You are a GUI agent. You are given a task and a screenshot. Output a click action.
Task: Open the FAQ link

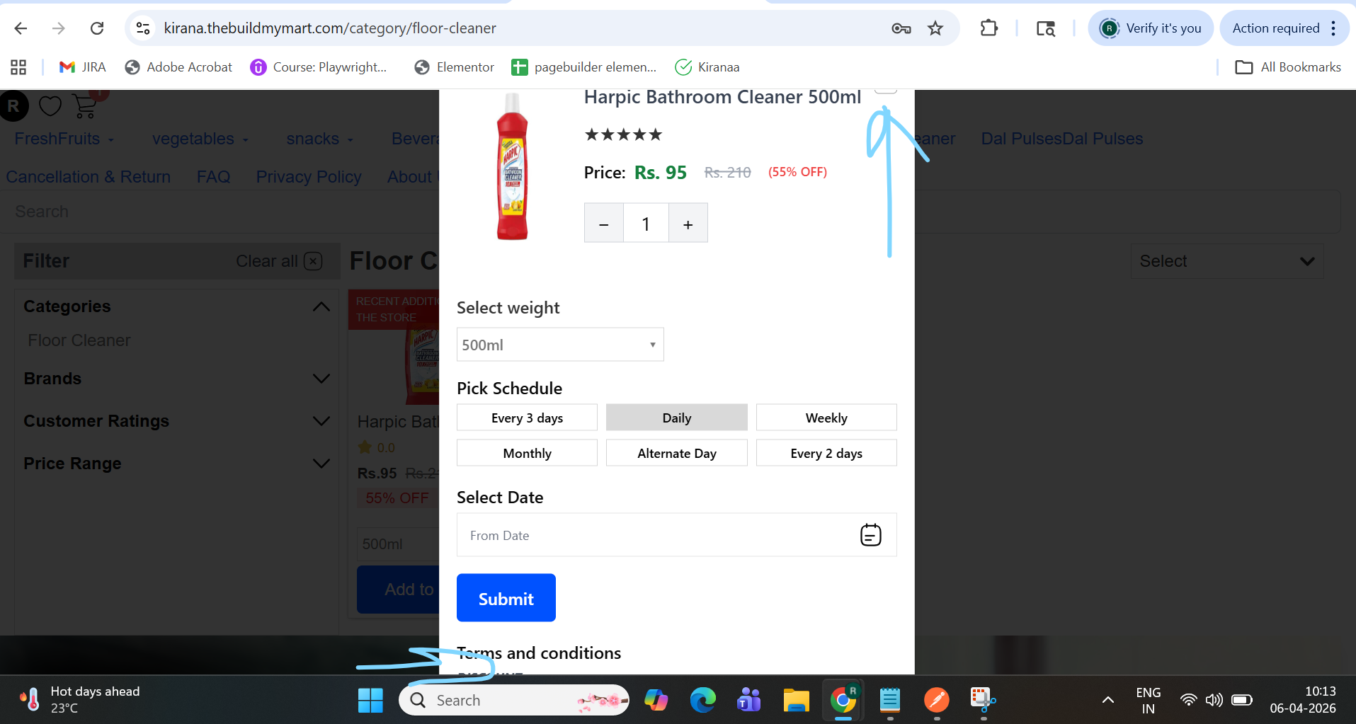(x=213, y=177)
